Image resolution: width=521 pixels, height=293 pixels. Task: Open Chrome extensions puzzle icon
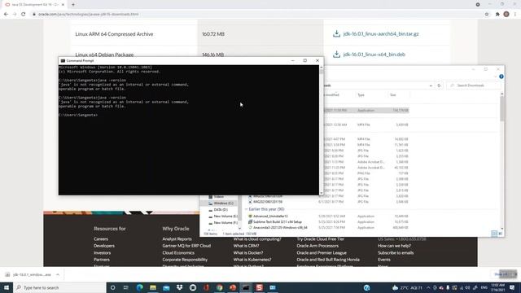[x=497, y=15]
